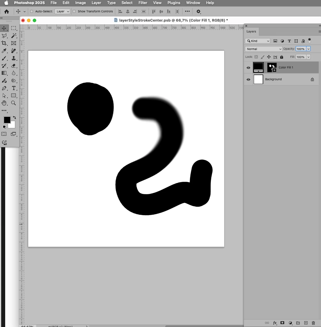
Task: Toggle lock image pixels brush icon
Action: tap(263, 57)
